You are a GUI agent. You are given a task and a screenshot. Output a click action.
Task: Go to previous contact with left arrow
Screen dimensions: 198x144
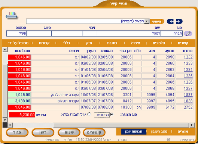170,21
